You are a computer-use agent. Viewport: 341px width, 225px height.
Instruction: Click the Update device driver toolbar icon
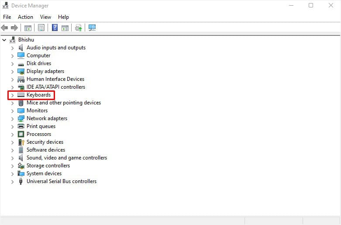pyautogui.click(x=78, y=28)
